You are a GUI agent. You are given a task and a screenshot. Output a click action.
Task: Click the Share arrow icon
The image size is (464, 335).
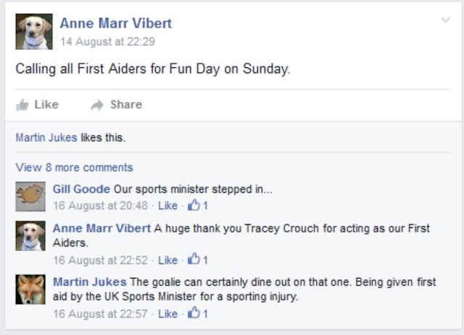pos(97,105)
